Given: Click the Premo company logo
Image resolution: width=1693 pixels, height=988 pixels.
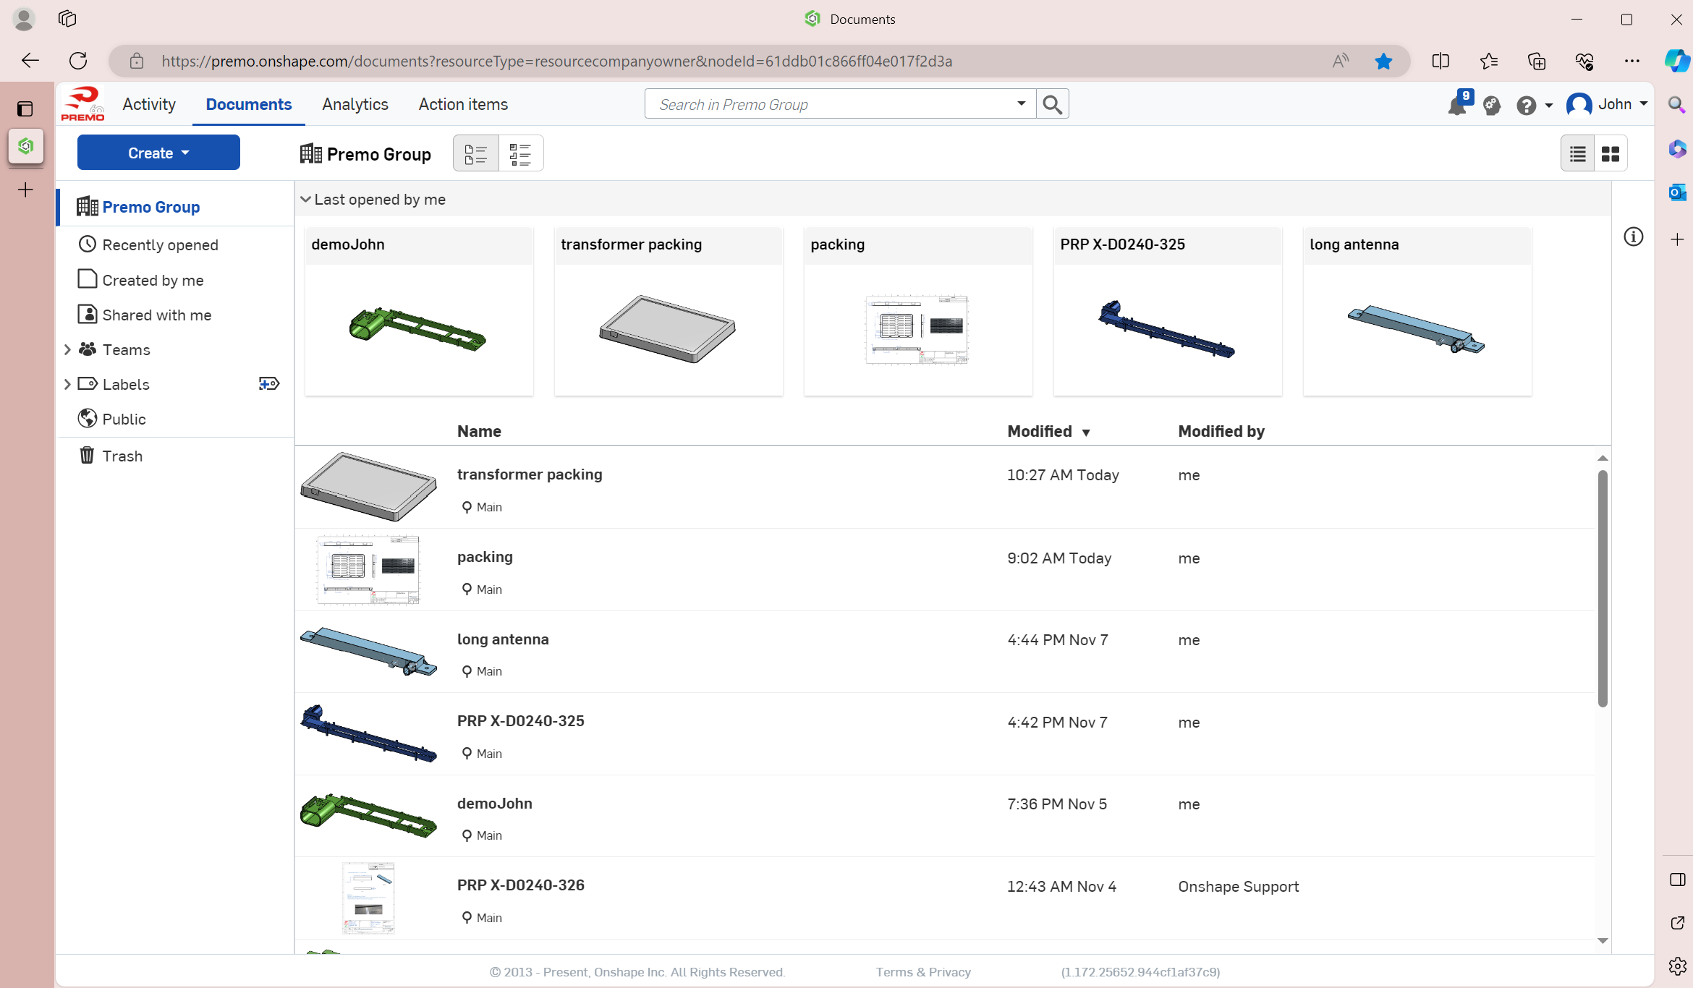Looking at the screenshot, I should pyautogui.click(x=82, y=104).
